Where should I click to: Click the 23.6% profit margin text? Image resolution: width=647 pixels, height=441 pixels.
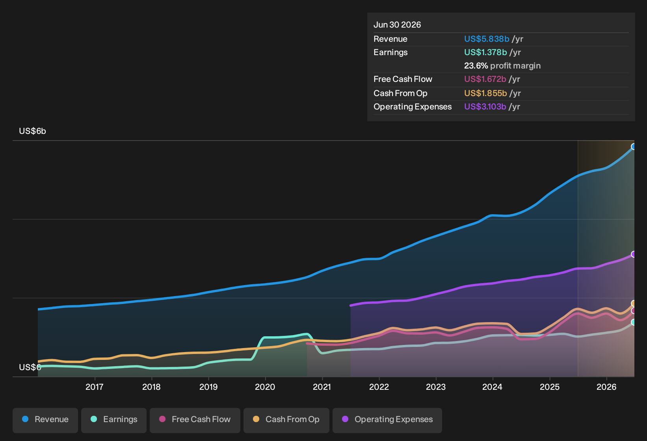502,66
